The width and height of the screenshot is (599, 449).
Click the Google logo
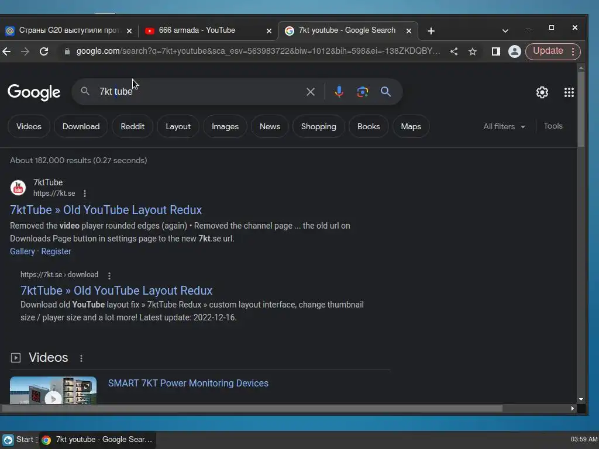(x=34, y=92)
